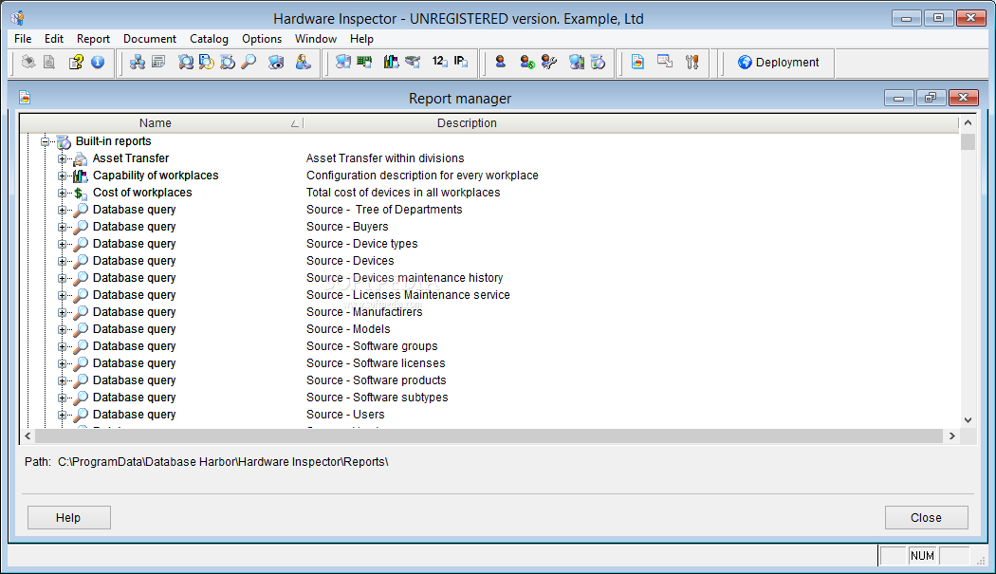Open the Edit menu

tap(54, 39)
